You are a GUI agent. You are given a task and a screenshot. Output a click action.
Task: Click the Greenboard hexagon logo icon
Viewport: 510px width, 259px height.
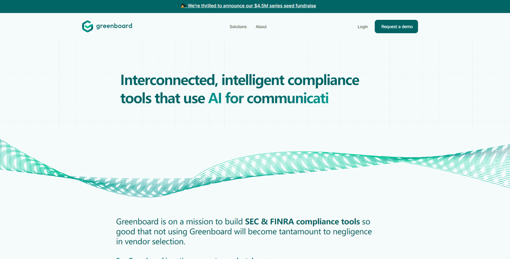click(87, 26)
